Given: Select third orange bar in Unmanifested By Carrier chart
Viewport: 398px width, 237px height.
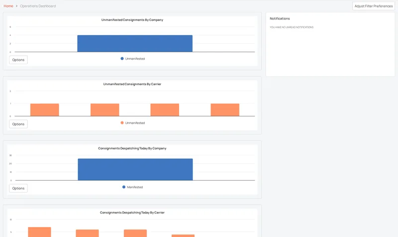Looking at the screenshot, I should coord(165,110).
